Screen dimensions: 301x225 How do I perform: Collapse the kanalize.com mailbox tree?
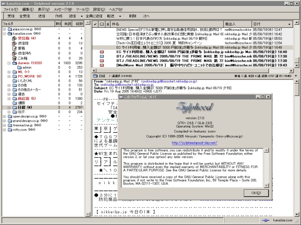[x=5, y=34]
